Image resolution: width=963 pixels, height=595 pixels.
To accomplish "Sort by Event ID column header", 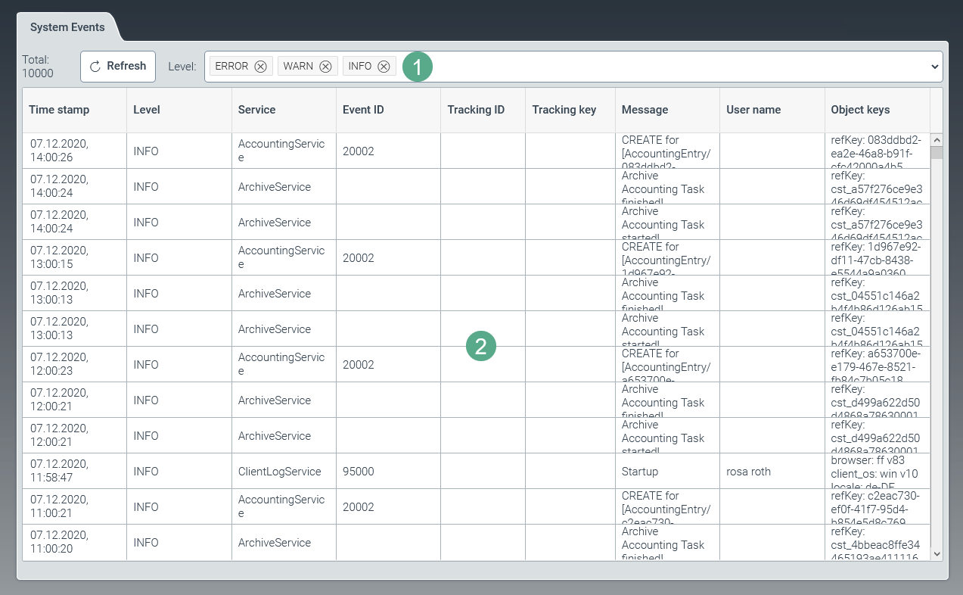I will point(363,110).
